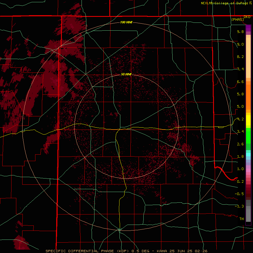Click the 1.0 scale value
Viewport: 253px width, 253px height.
click(x=240, y=169)
